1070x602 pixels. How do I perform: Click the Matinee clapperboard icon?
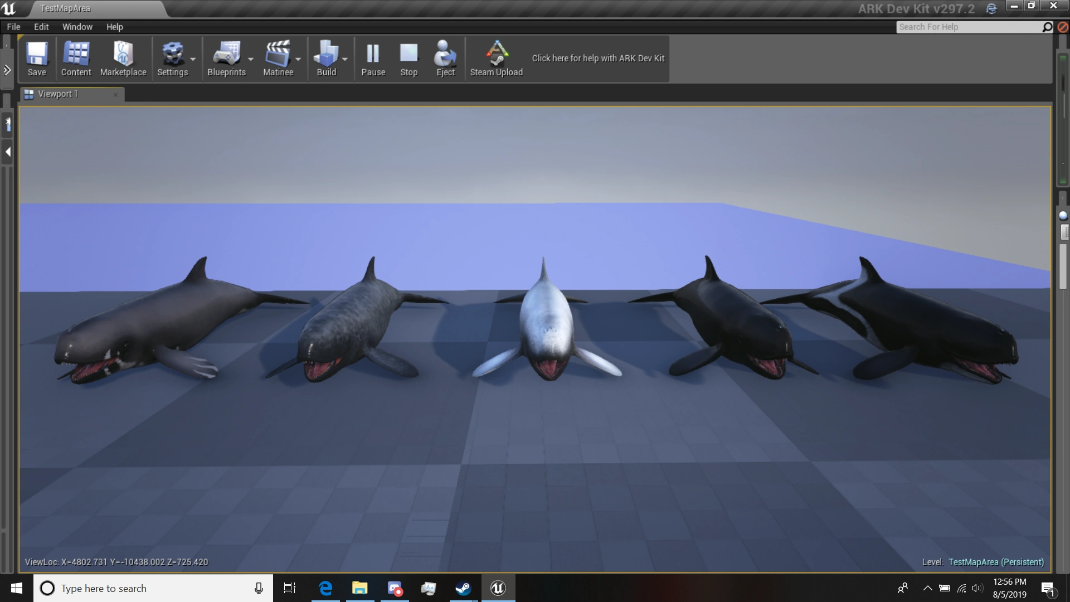coord(278,55)
